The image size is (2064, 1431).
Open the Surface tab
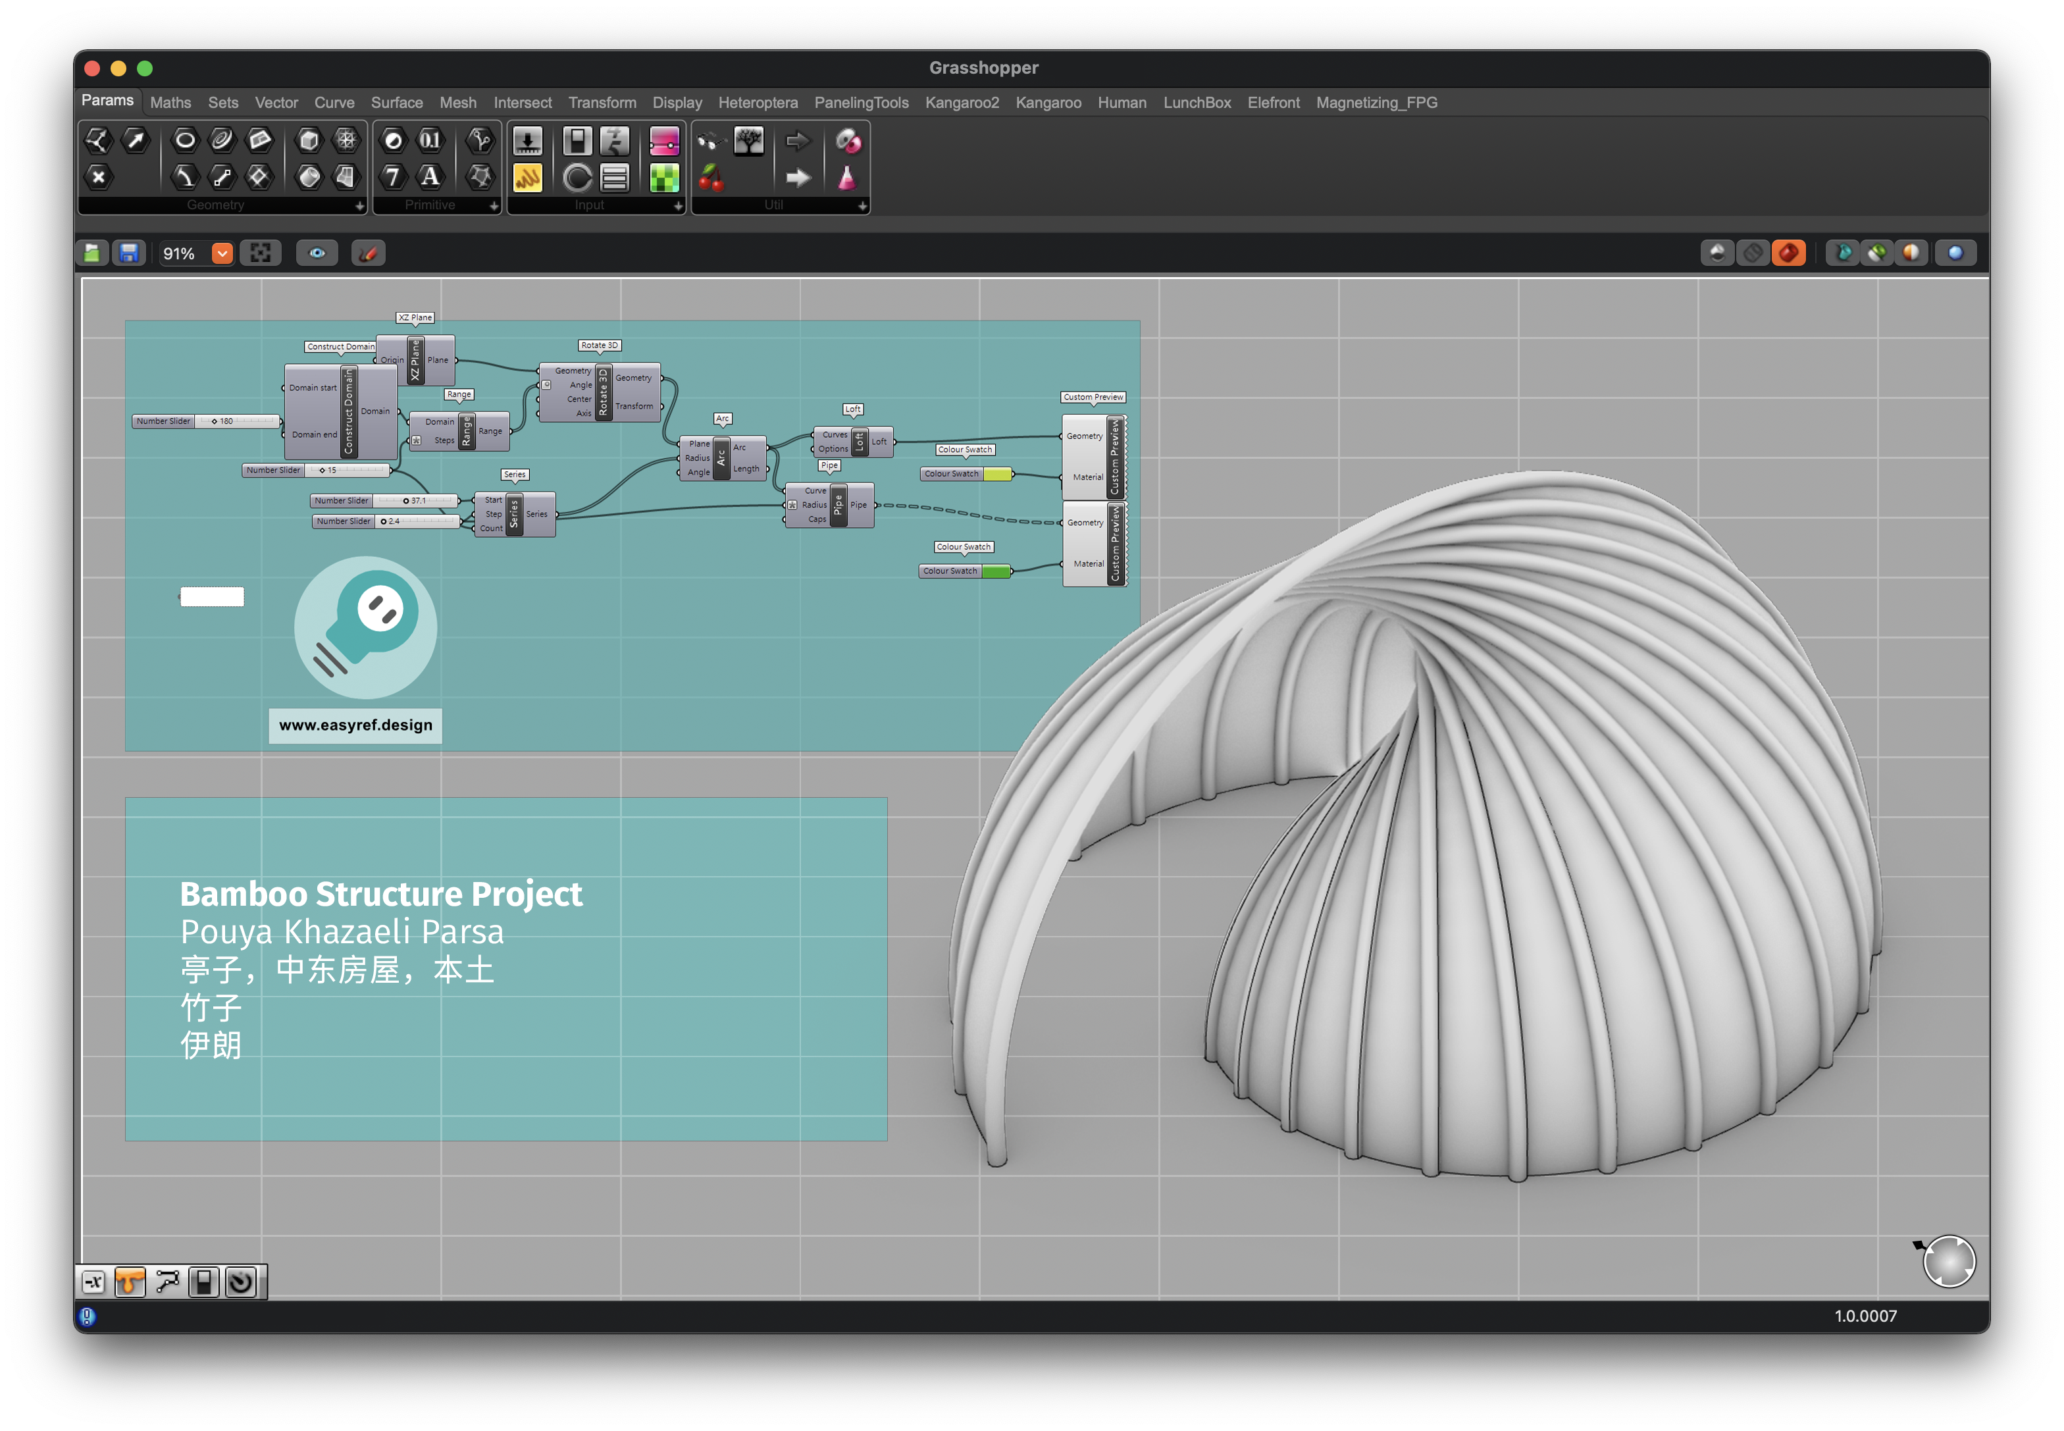(396, 103)
